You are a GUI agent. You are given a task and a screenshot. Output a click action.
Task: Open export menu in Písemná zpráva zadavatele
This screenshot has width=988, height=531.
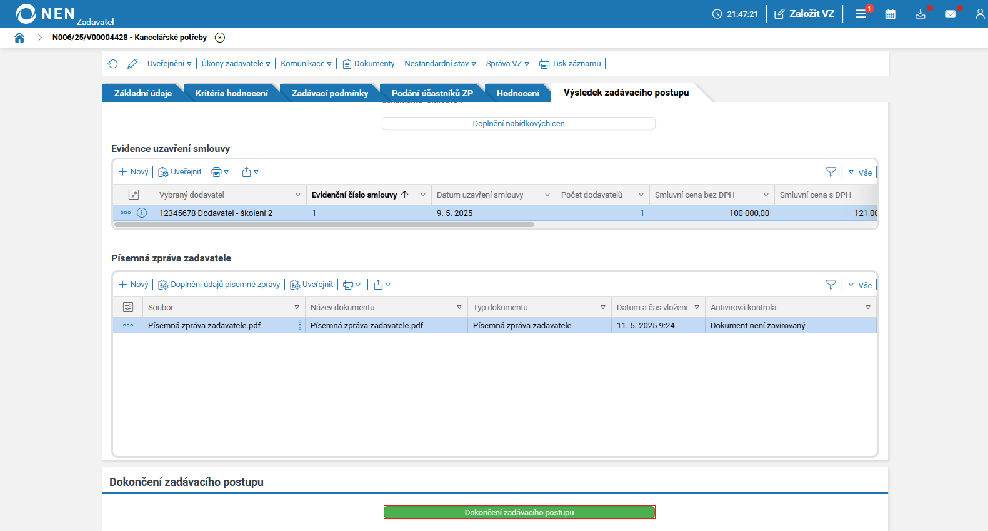[382, 285]
